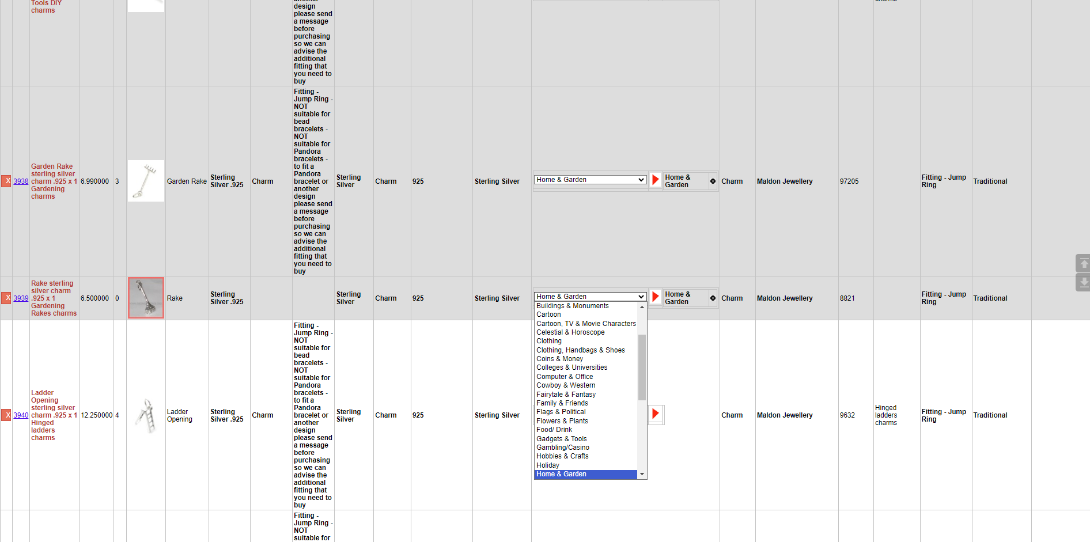Click the 'Hinged ladders charms' cell
This screenshot has width=1090, height=542.
pos(886,415)
